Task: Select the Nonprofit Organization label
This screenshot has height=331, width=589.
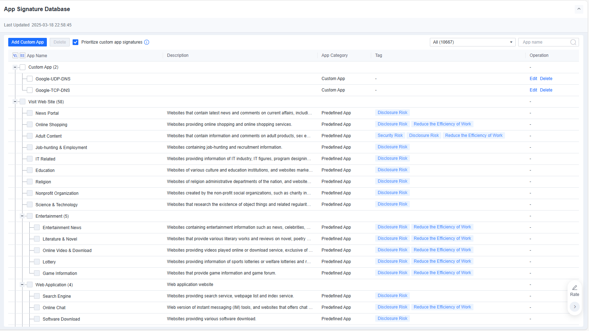Action: 57,193
